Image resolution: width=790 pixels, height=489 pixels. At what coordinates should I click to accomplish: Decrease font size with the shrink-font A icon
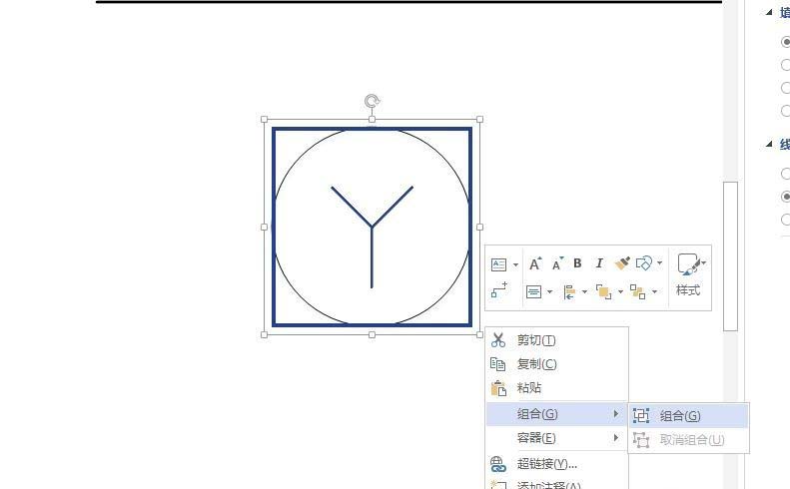[x=557, y=263]
